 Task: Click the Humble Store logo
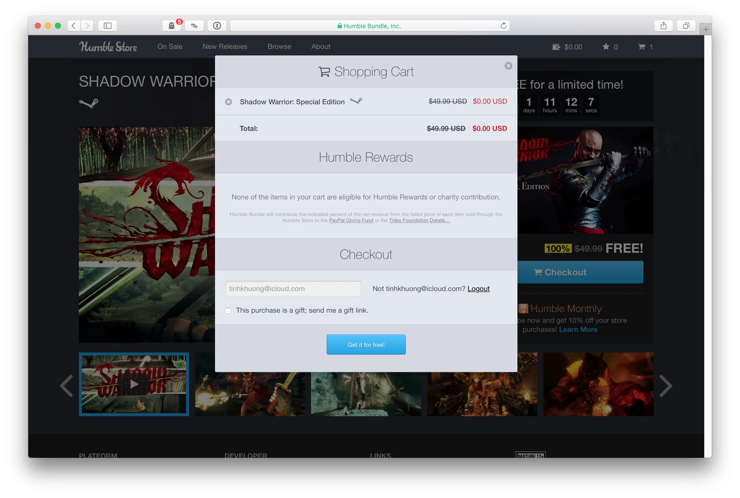click(108, 47)
